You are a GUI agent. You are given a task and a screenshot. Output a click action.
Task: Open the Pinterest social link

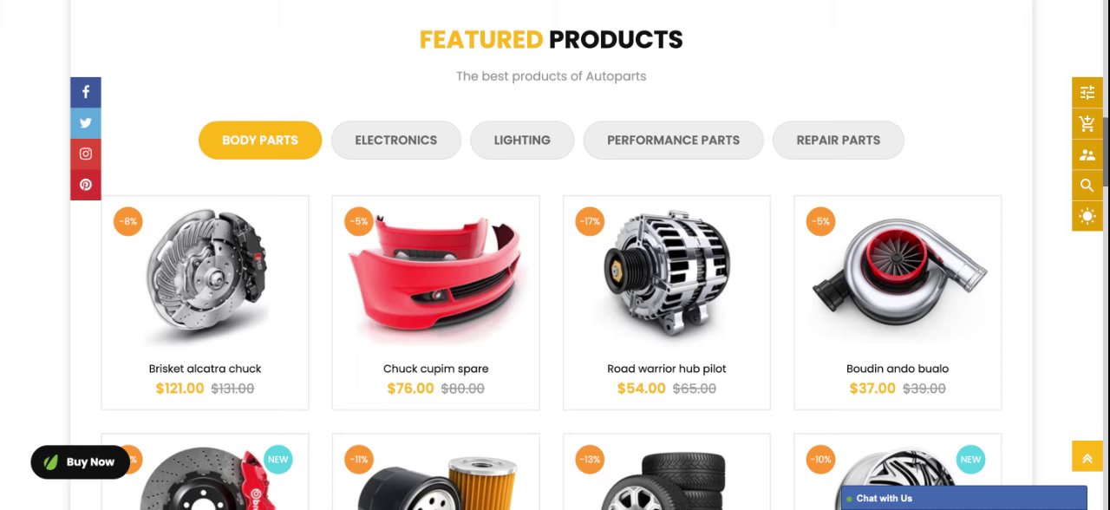tap(86, 185)
